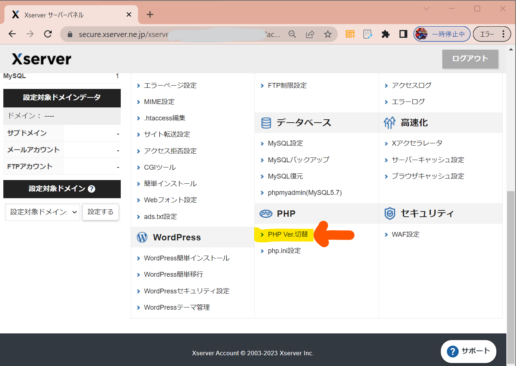Click the セキュリティ shield icon

click(390, 213)
